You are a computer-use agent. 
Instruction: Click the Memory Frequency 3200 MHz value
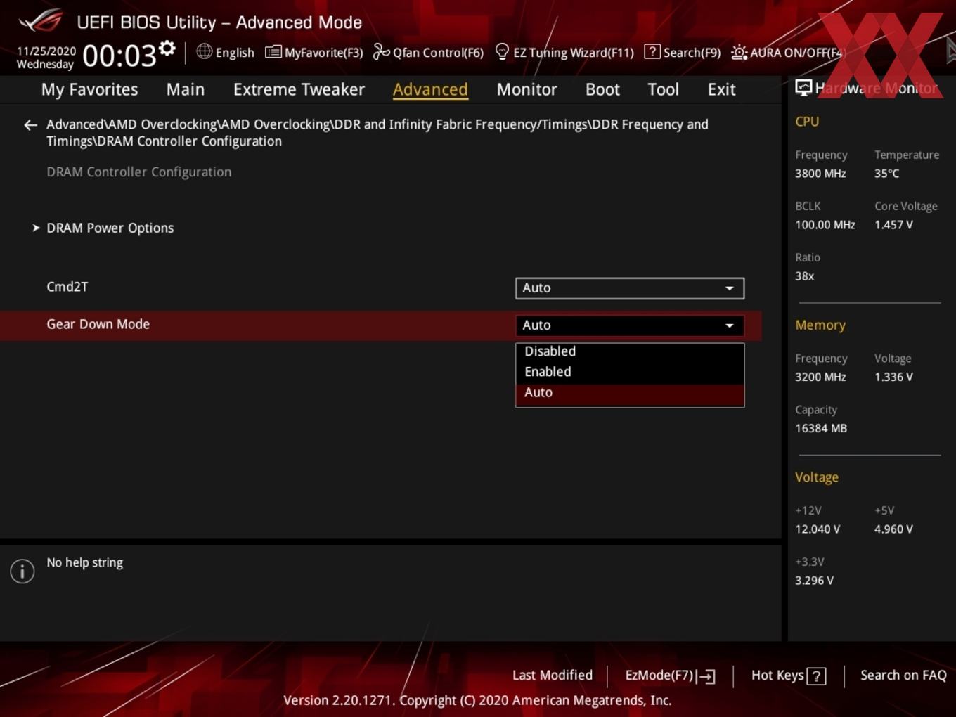pyautogui.click(x=820, y=377)
